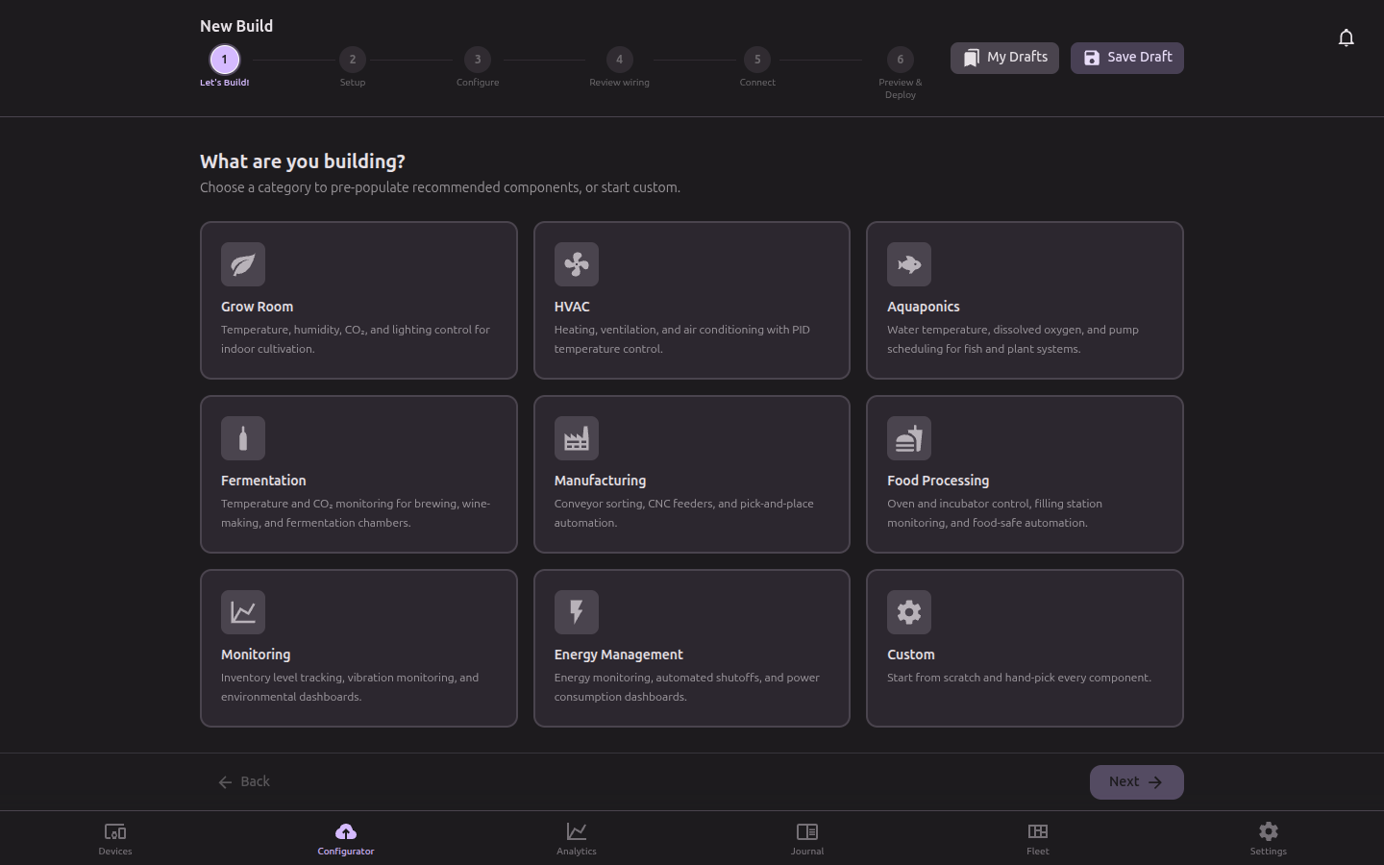Open Settings from the bottom bar

(x=1268, y=838)
